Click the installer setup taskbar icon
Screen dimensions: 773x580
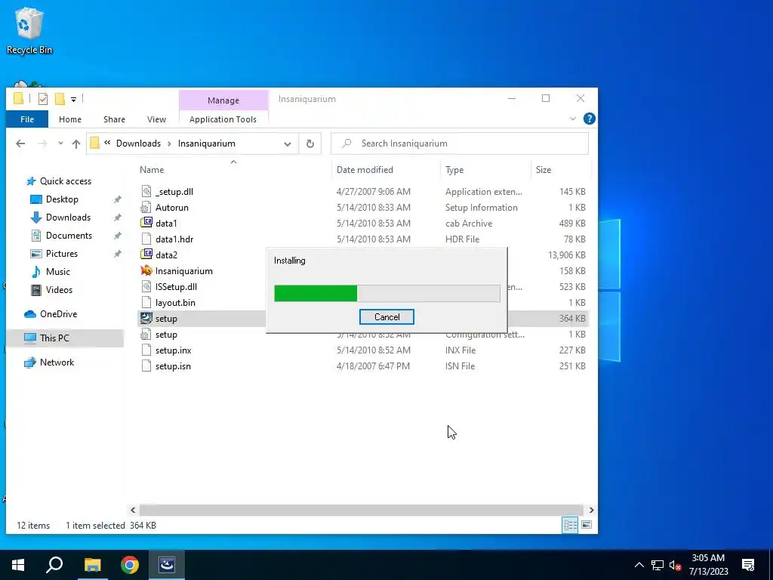tap(167, 565)
